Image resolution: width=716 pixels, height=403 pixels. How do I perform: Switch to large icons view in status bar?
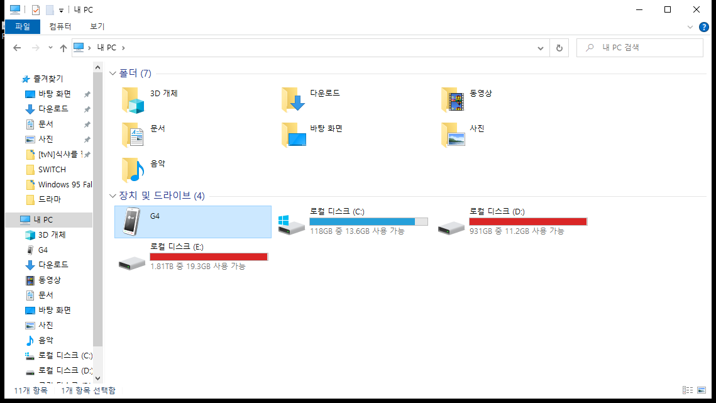click(x=702, y=390)
